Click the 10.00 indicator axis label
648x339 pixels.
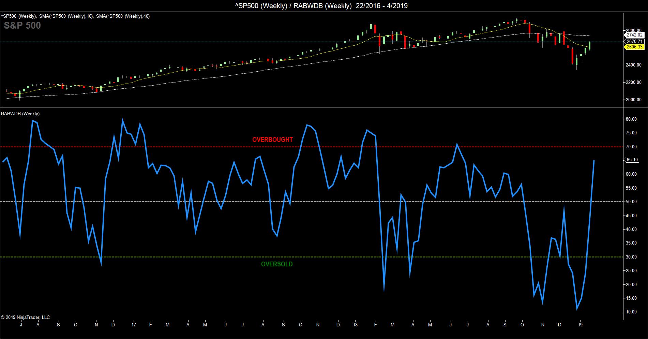[x=632, y=312]
